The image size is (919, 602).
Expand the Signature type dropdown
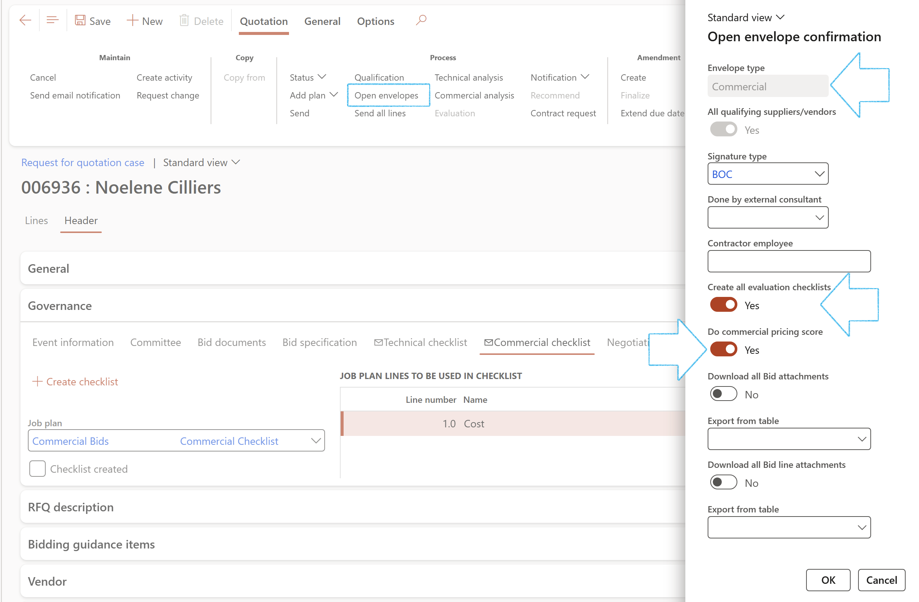click(x=819, y=174)
